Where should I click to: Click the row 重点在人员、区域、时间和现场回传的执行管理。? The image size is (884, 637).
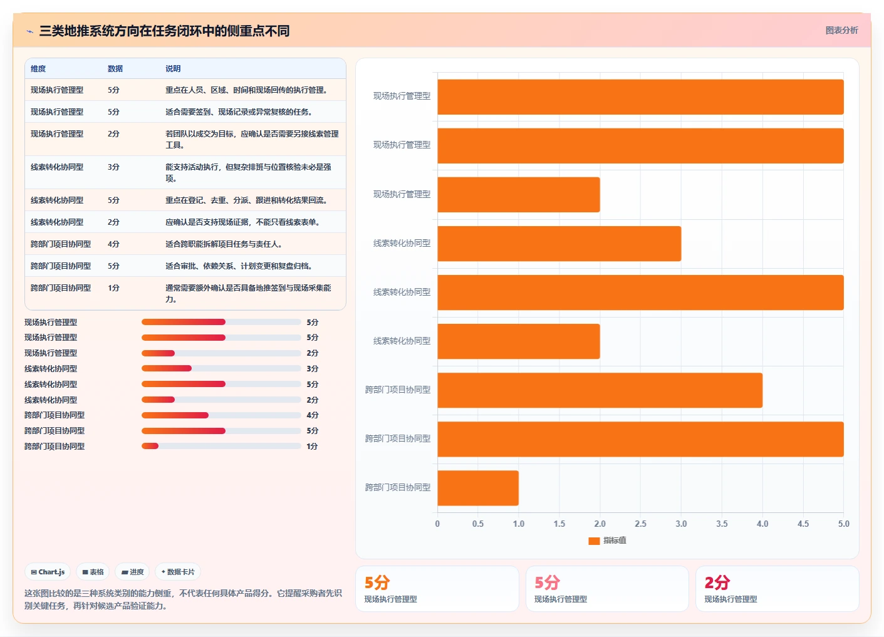point(185,90)
